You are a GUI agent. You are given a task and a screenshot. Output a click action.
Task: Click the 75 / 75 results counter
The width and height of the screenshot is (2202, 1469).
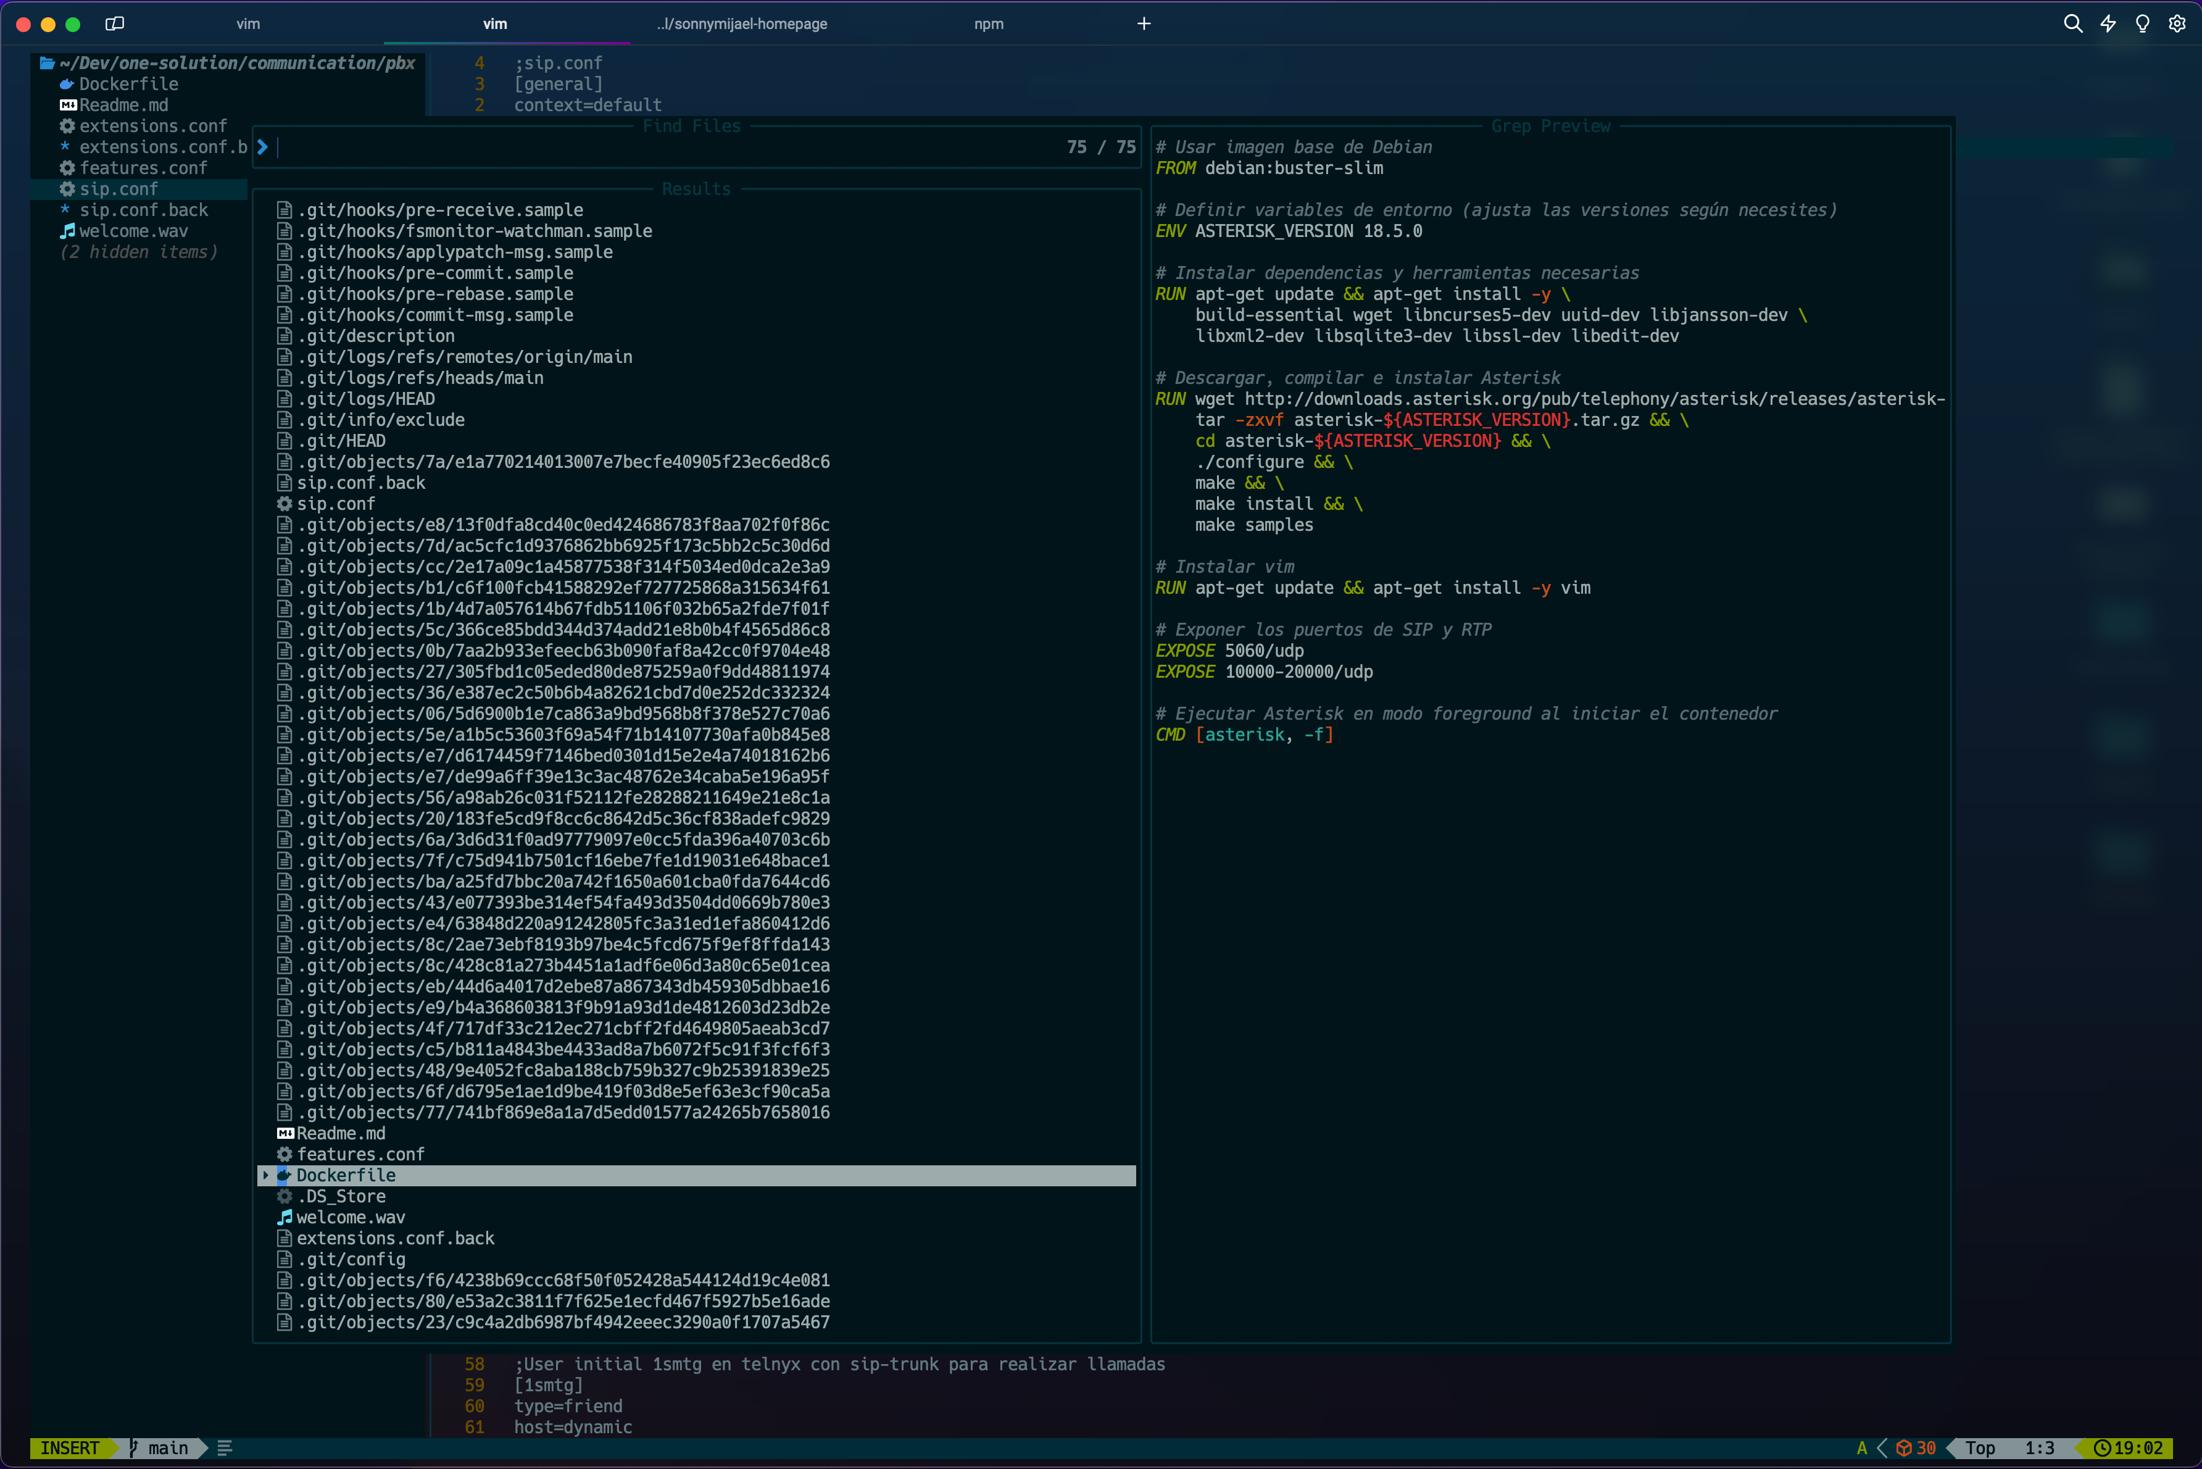pyautogui.click(x=1100, y=147)
